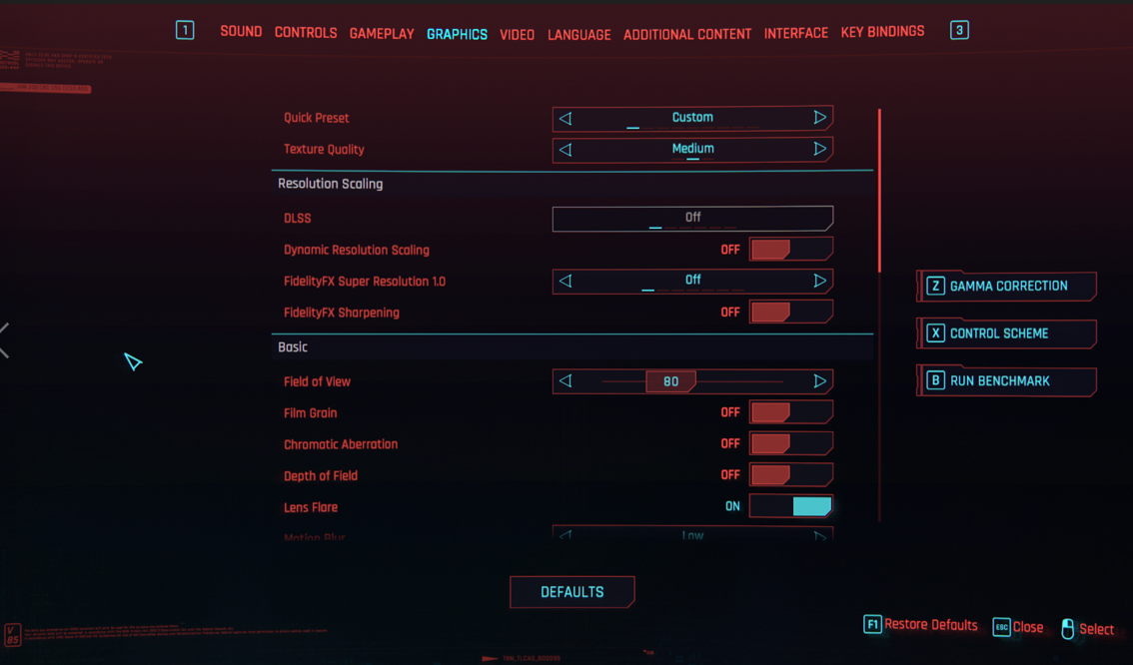Screen dimensions: 1133x665
Task: Click the settings list scrollbar
Action: pos(879,192)
